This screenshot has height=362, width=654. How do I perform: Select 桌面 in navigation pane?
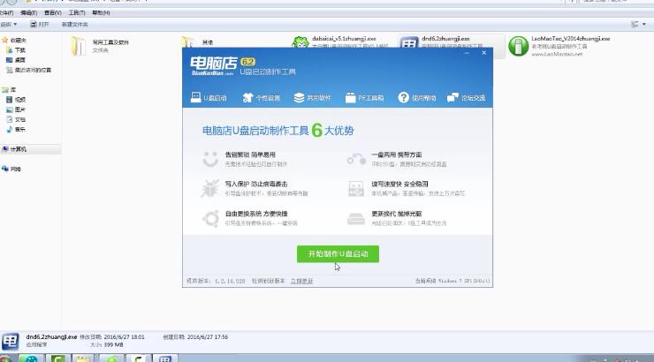coord(16,60)
